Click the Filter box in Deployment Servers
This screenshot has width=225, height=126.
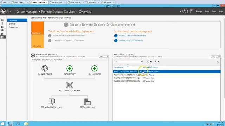pos(127,62)
